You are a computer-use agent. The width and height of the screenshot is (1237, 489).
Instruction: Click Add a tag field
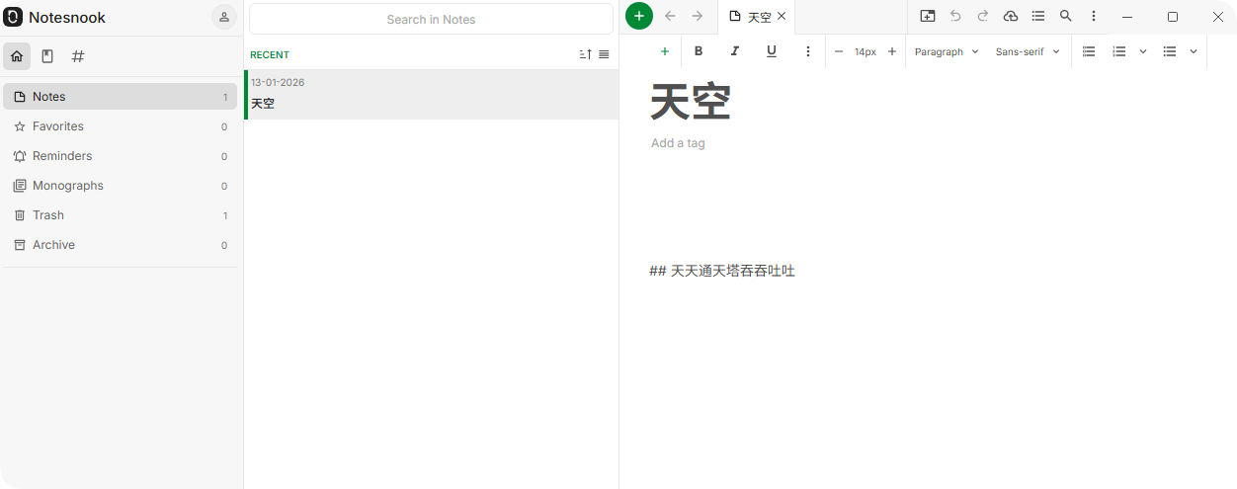(678, 143)
